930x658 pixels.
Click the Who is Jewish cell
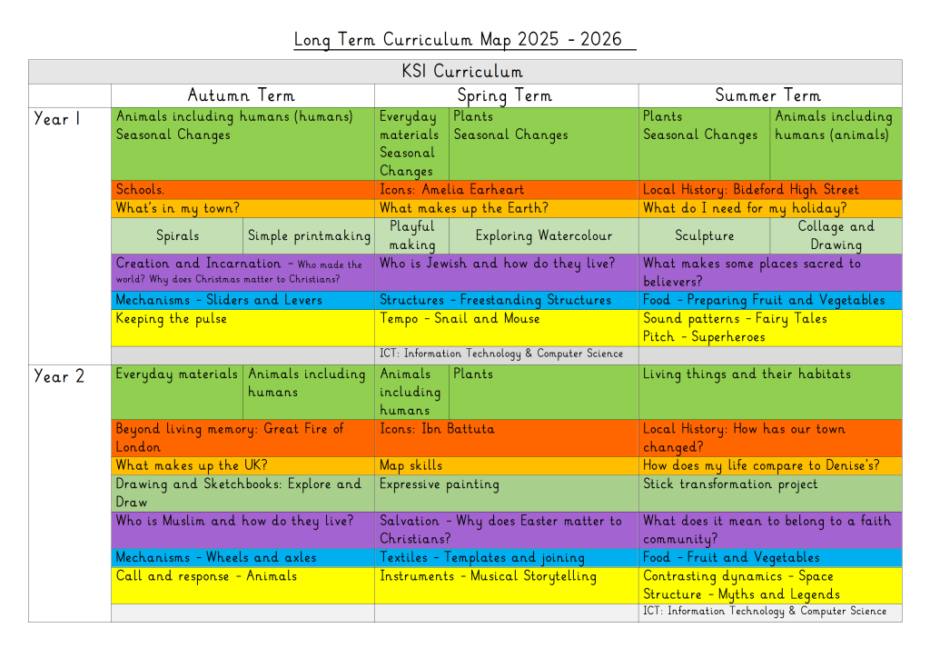pos(498,264)
